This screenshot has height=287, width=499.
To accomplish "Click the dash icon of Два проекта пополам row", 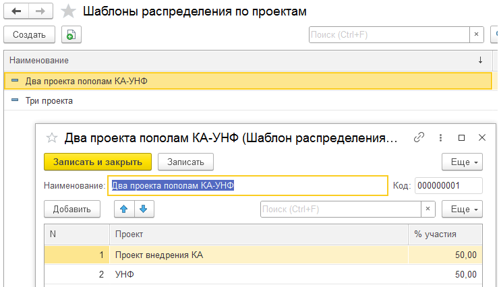I will 15,81.
